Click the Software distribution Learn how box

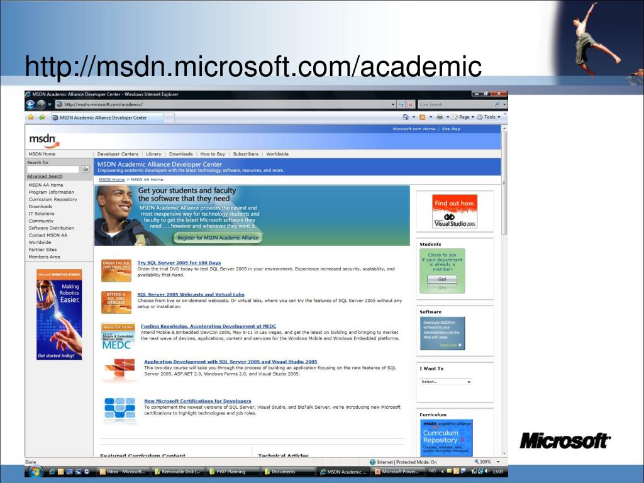[x=442, y=333]
